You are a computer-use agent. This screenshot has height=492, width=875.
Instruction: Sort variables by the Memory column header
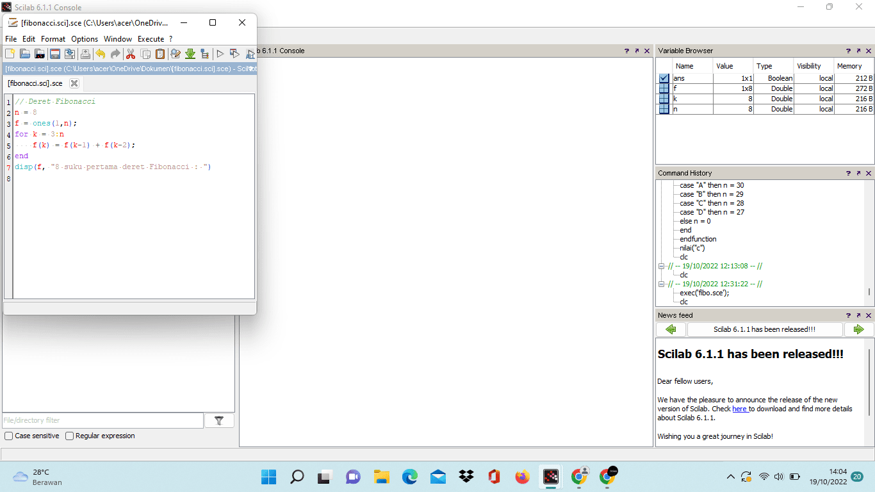click(853, 66)
